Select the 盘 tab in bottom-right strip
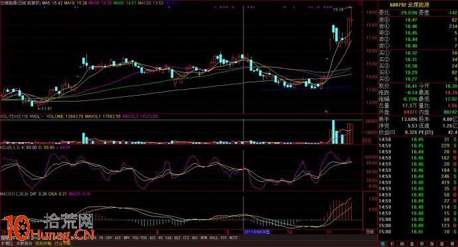 (412, 244)
